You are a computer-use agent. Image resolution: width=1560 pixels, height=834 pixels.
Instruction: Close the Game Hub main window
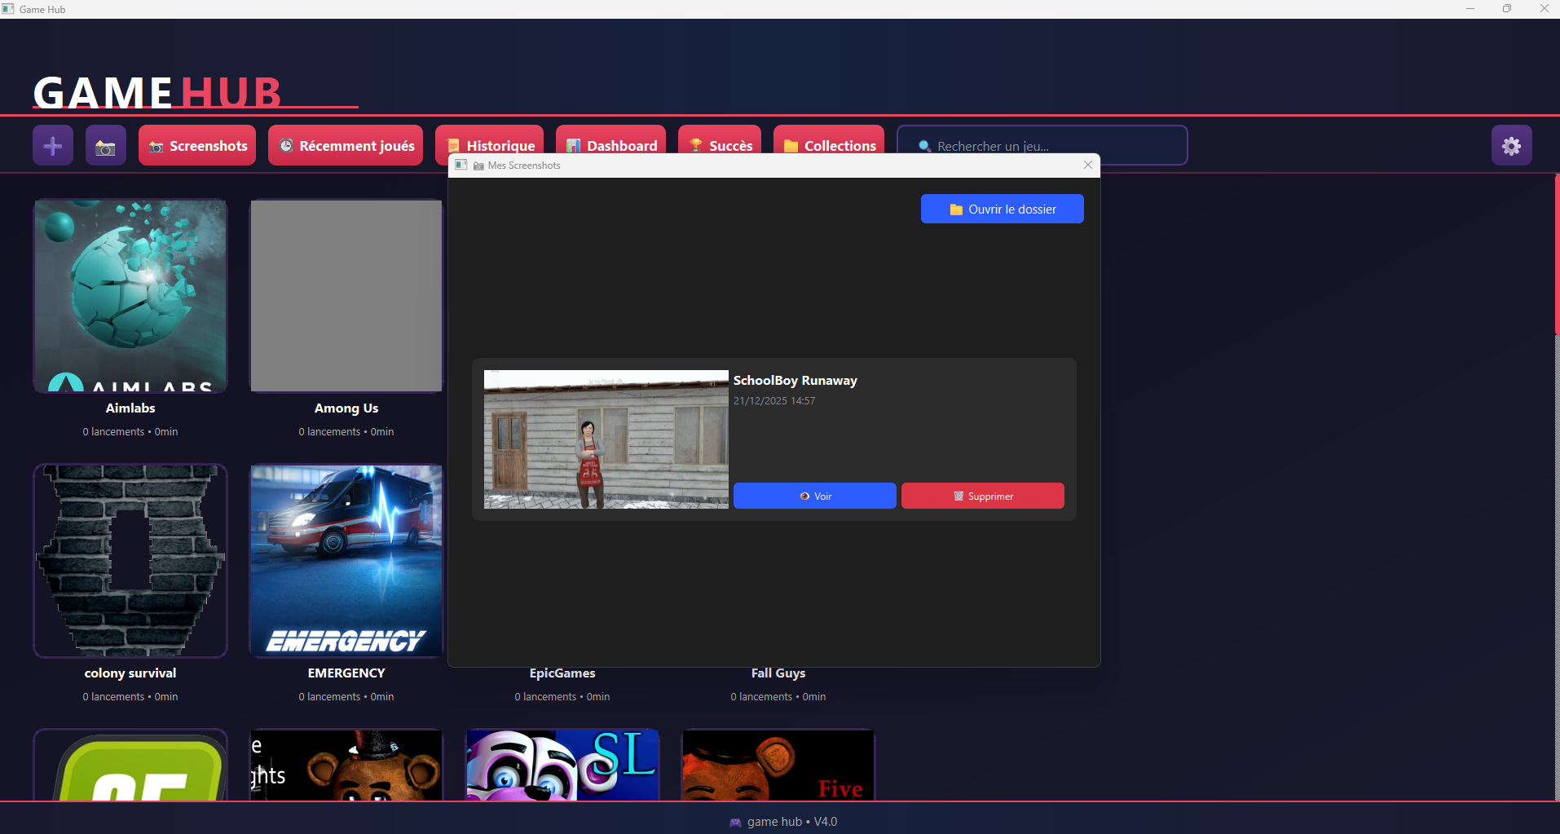(1544, 9)
